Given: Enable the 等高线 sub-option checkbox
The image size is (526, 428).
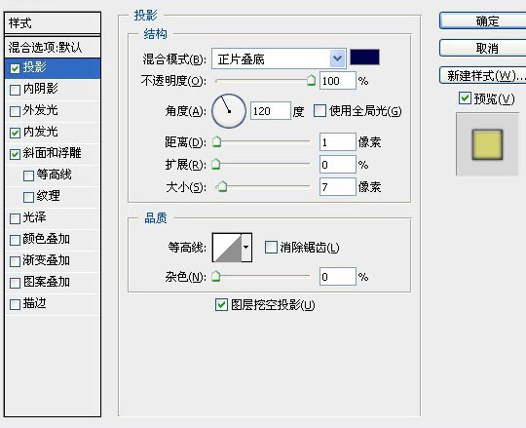Looking at the screenshot, I should (x=28, y=175).
